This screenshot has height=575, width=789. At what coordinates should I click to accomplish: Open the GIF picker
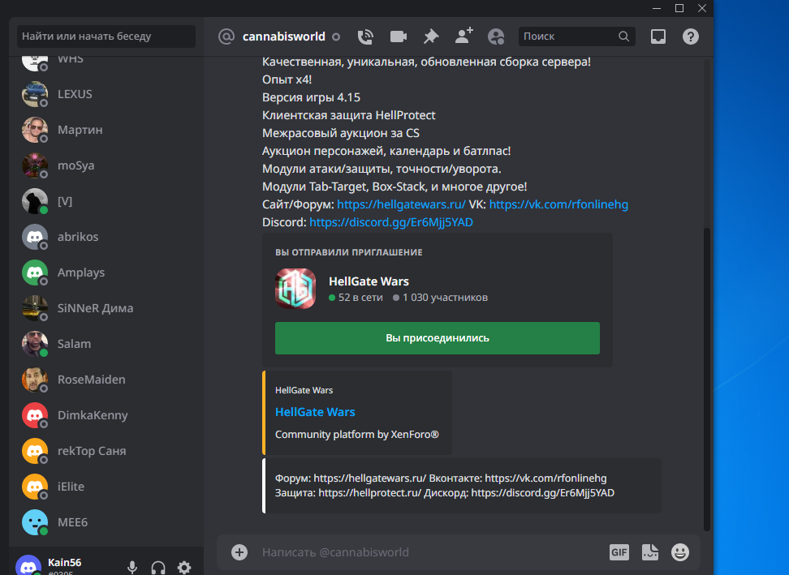(619, 552)
